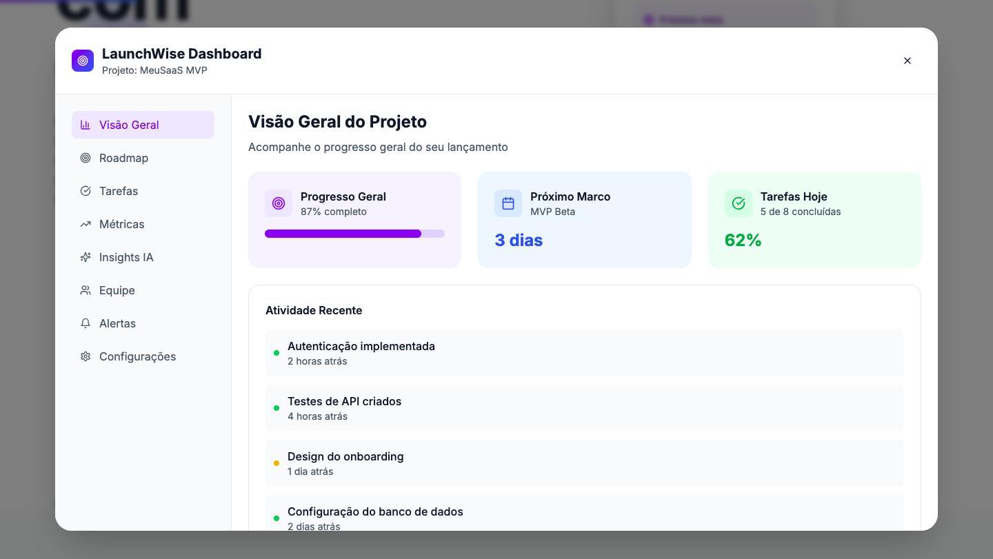Click the "62%" value
Screen dimensions: 993x559
coord(743,241)
